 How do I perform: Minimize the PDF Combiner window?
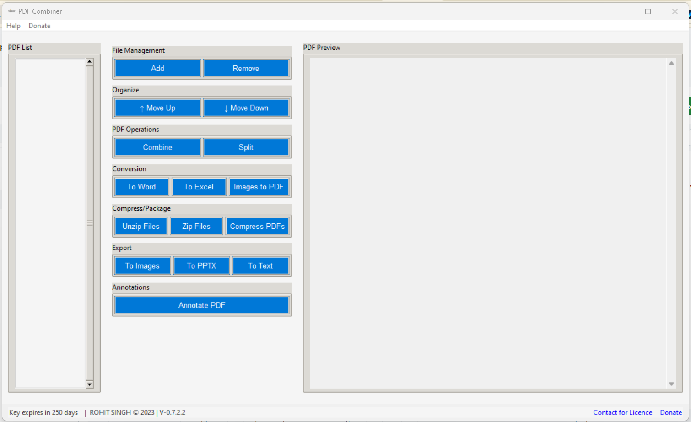[x=621, y=11]
